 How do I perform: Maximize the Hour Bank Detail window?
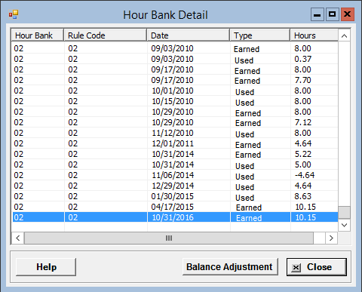[332, 14]
